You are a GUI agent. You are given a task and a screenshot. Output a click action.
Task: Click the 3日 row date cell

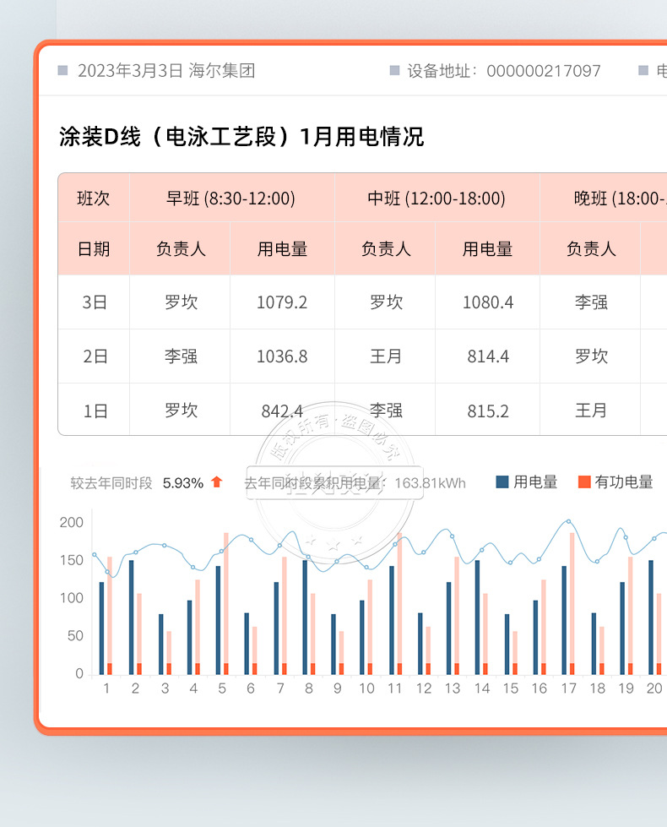(94, 302)
